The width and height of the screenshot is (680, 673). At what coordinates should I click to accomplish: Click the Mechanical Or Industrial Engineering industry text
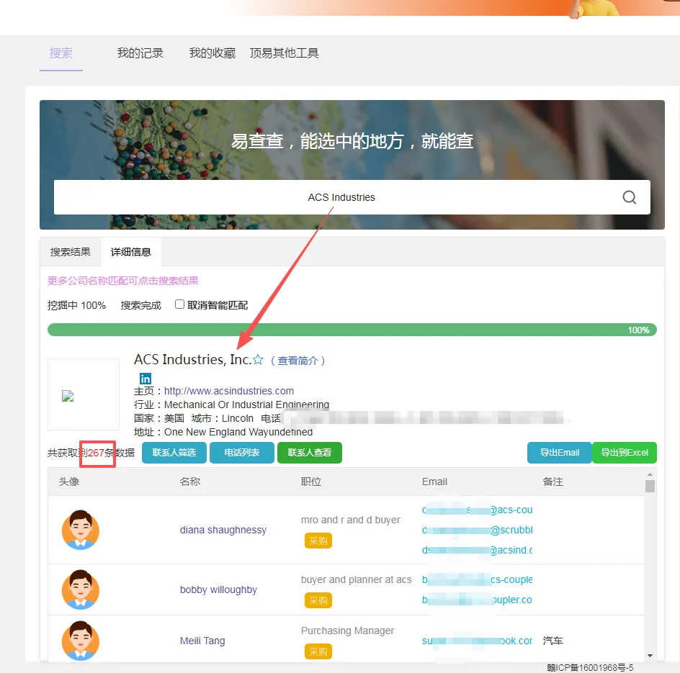click(x=247, y=405)
